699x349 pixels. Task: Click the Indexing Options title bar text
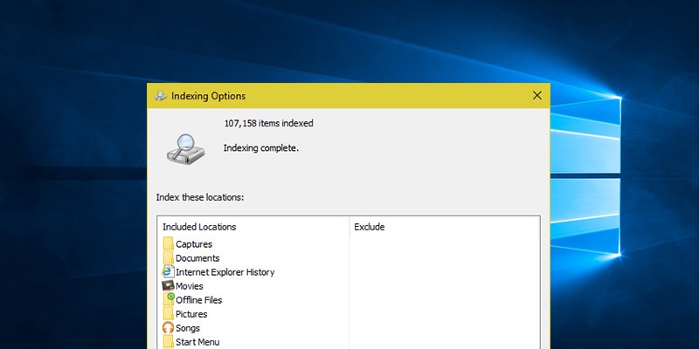click(x=209, y=96)
